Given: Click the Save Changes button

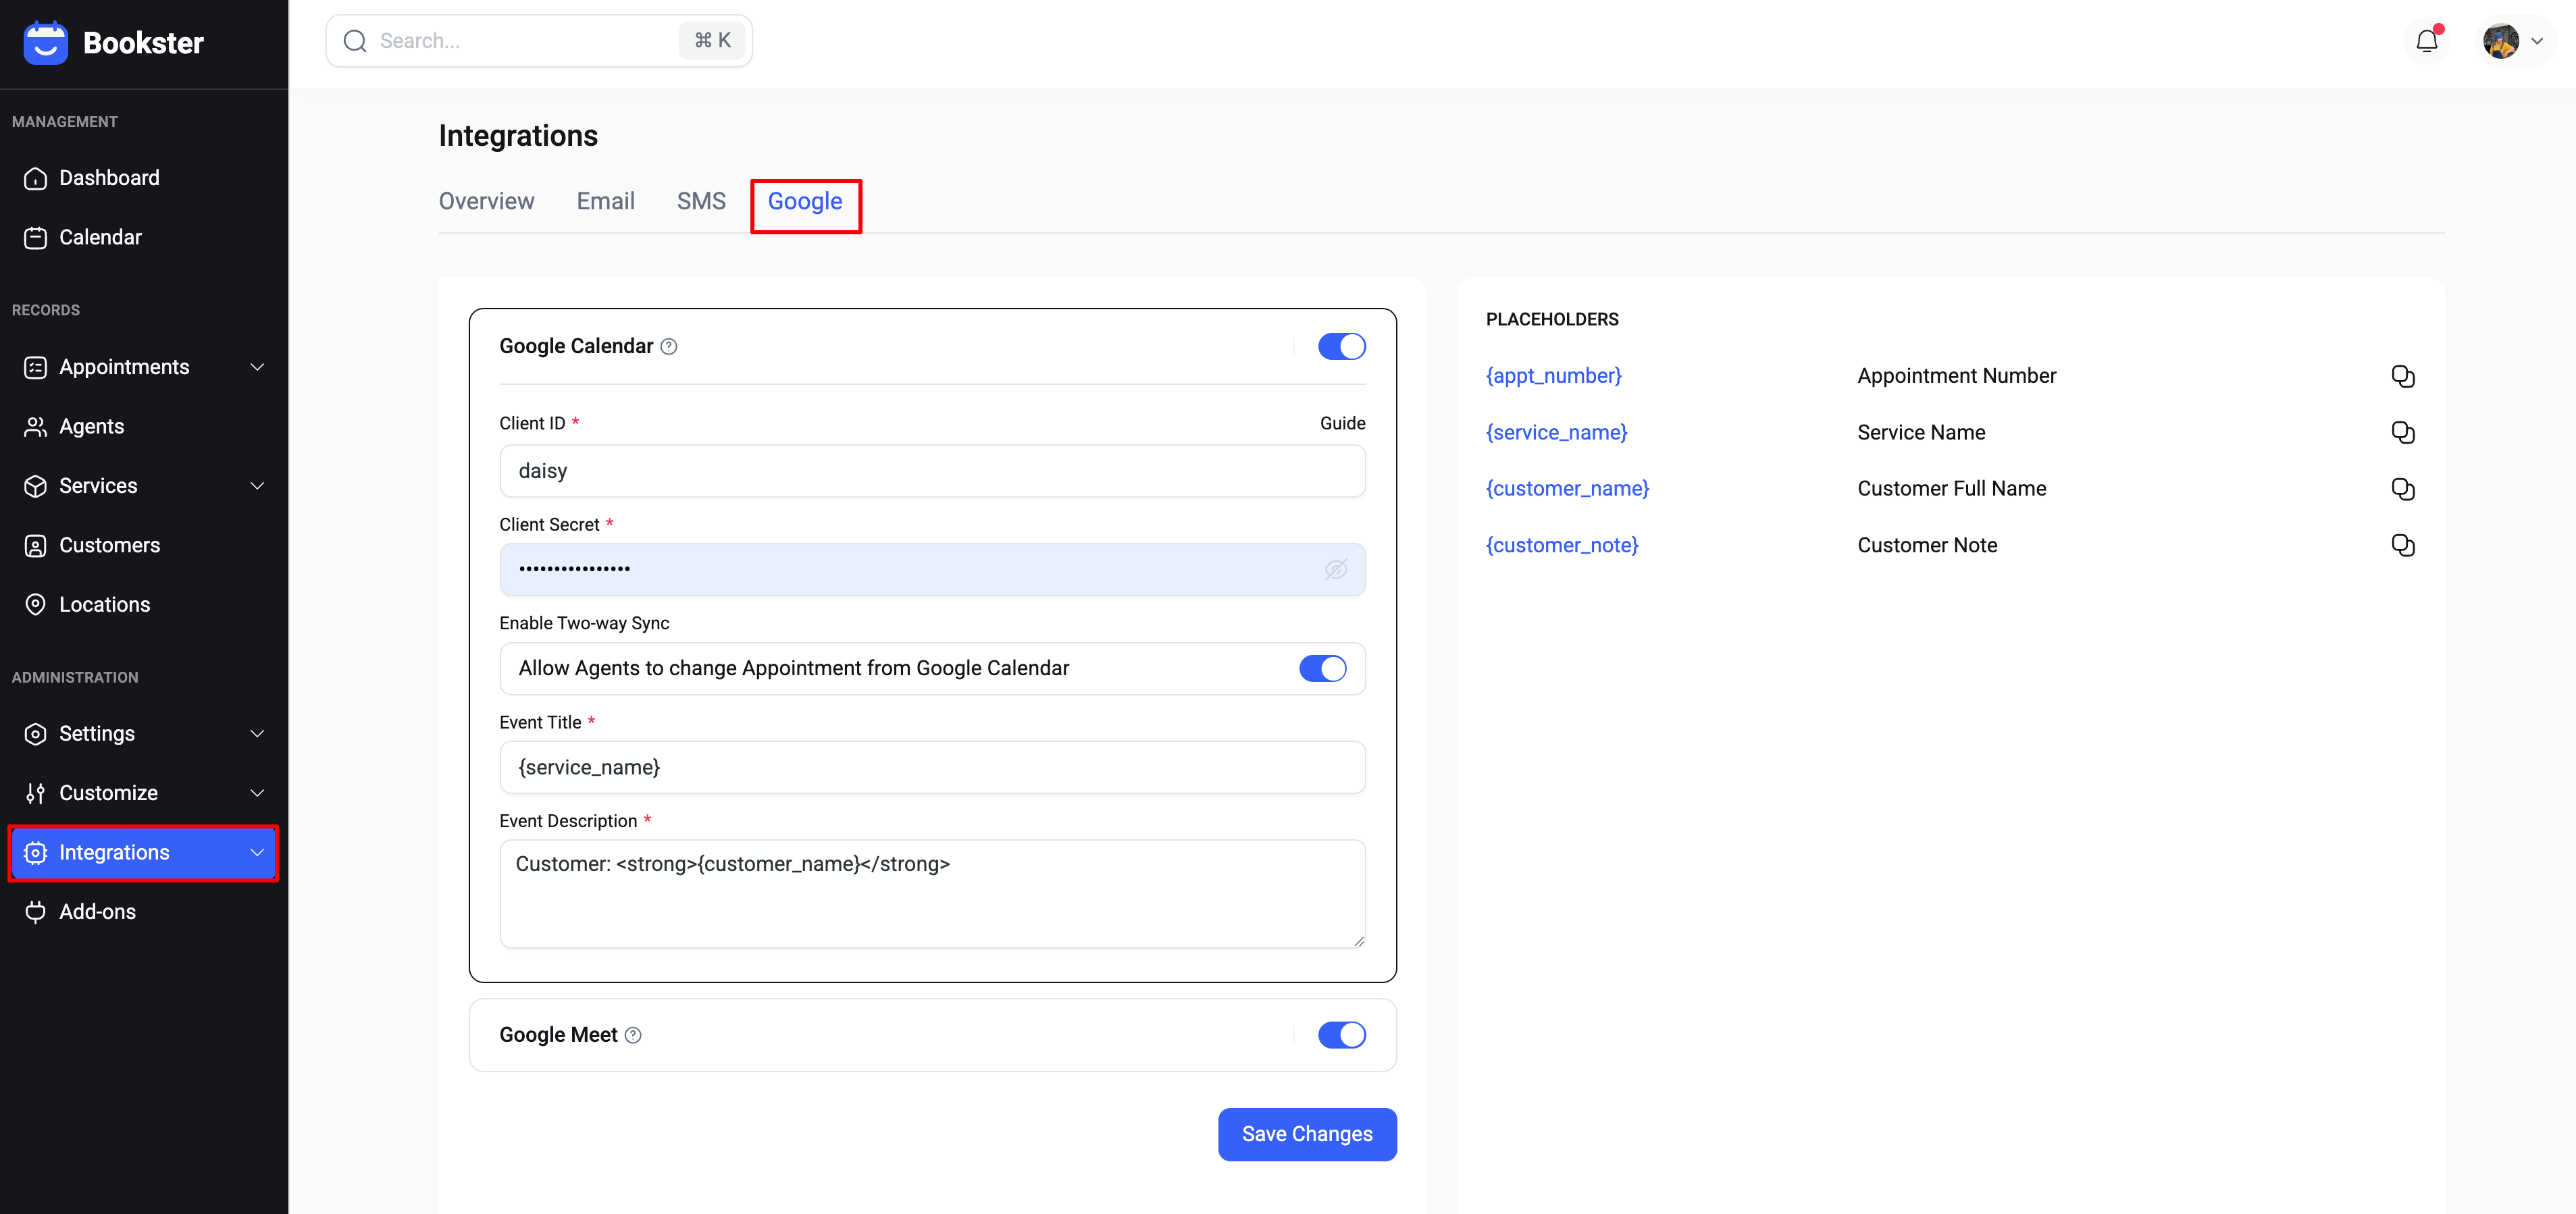Looking at the screenshot, I should click(x=1306, y=1134).
